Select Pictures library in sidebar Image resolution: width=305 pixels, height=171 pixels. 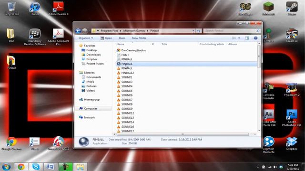[x=91, y=86]
